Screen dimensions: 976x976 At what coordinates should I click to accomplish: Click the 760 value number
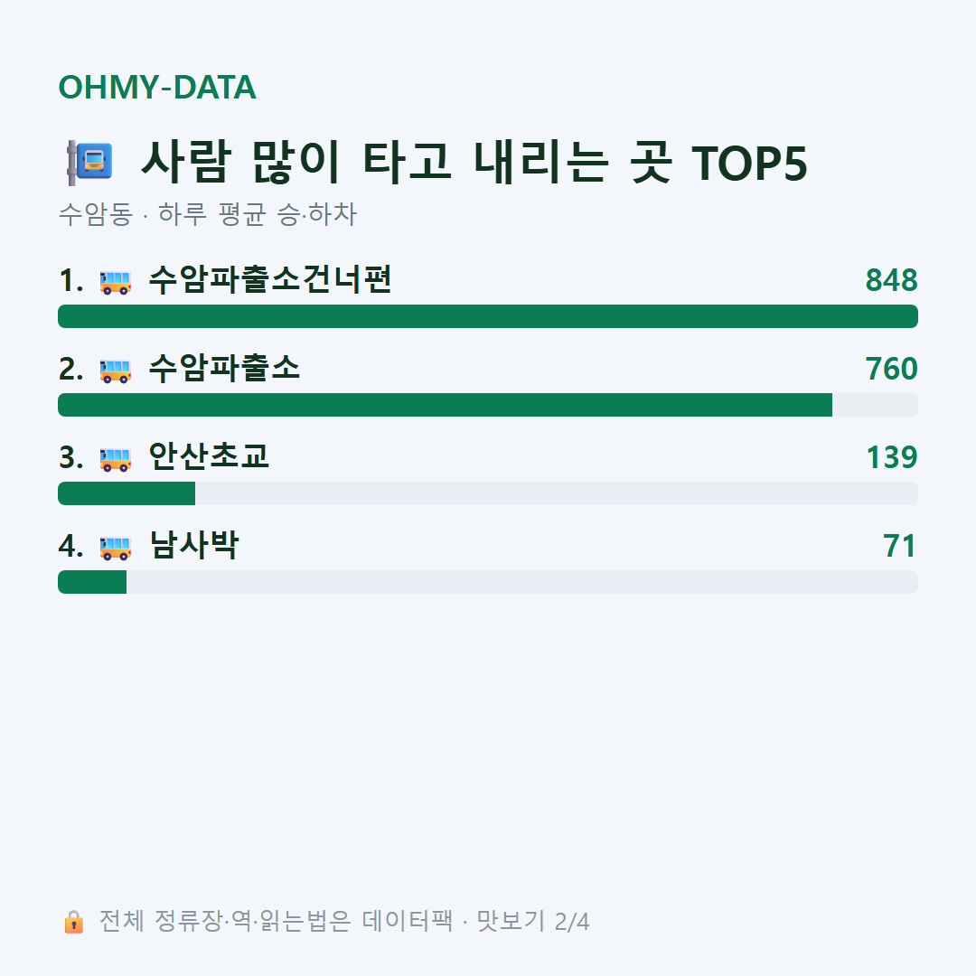[x=891, y=369]
